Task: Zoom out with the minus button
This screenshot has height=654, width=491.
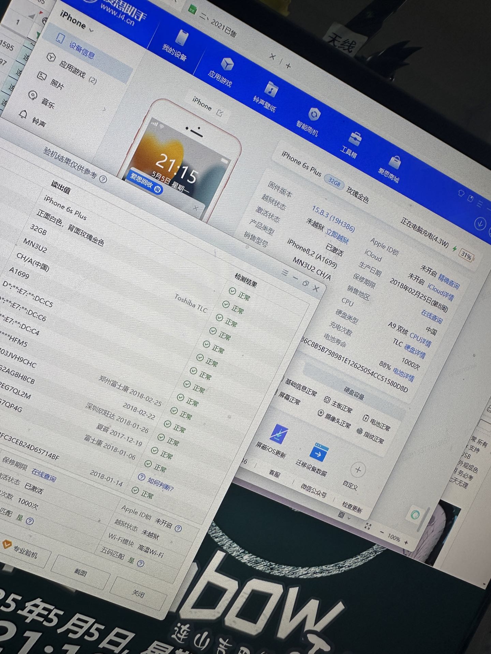Action: pyautogui.click(x=382, y=532)
